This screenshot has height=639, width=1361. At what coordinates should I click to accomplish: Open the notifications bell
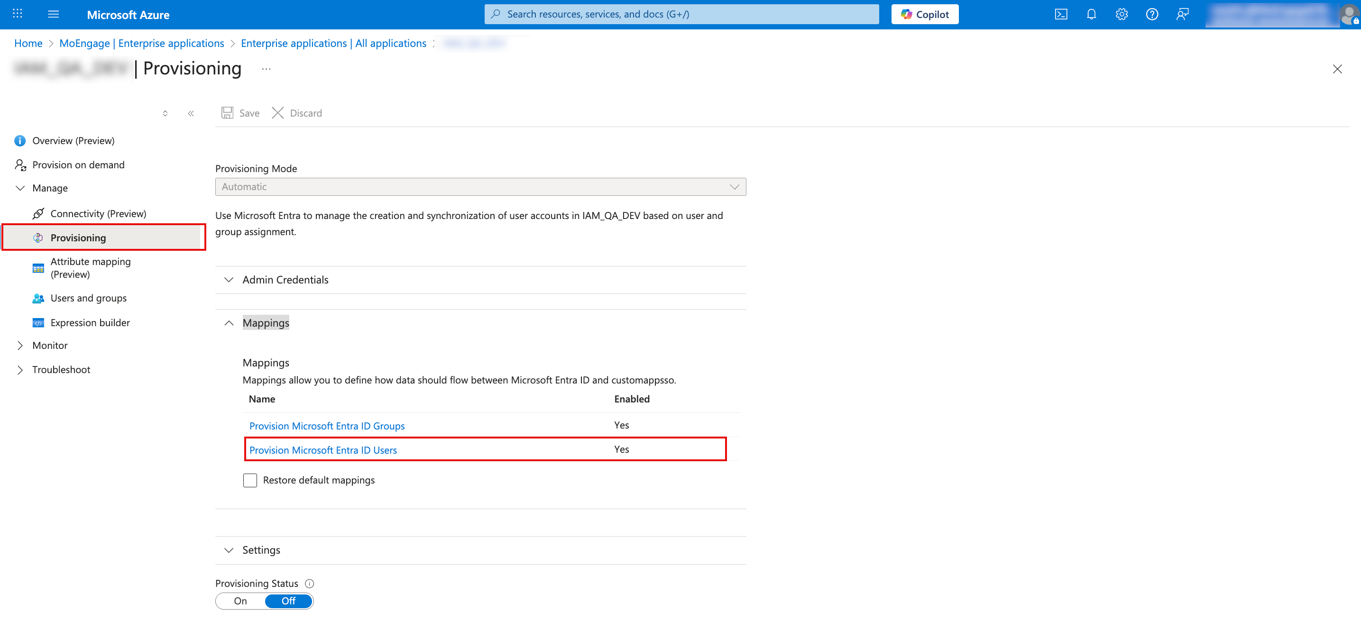click(x=1091, y=14)
